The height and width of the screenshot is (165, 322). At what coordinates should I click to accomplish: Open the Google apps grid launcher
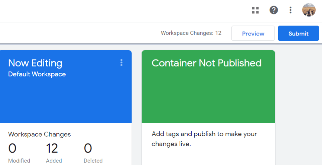255,10
